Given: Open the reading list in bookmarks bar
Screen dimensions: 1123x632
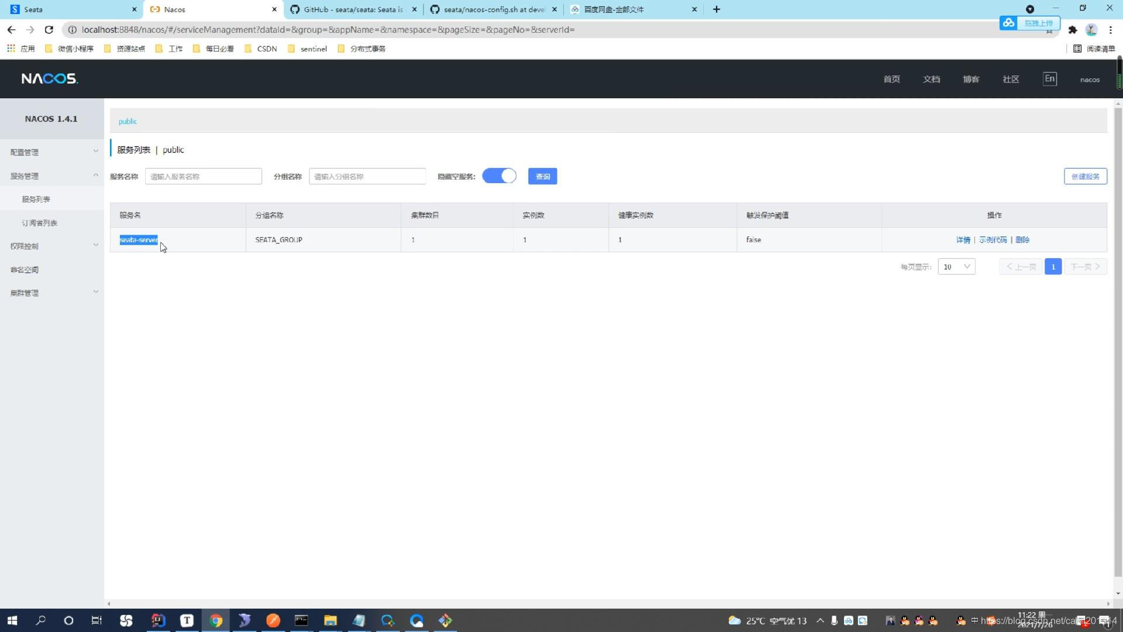Looking at the screenshot, I should (1094, 49).
